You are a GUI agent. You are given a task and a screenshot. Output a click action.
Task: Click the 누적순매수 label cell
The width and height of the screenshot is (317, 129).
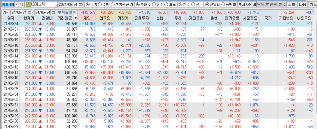point(67,12)
